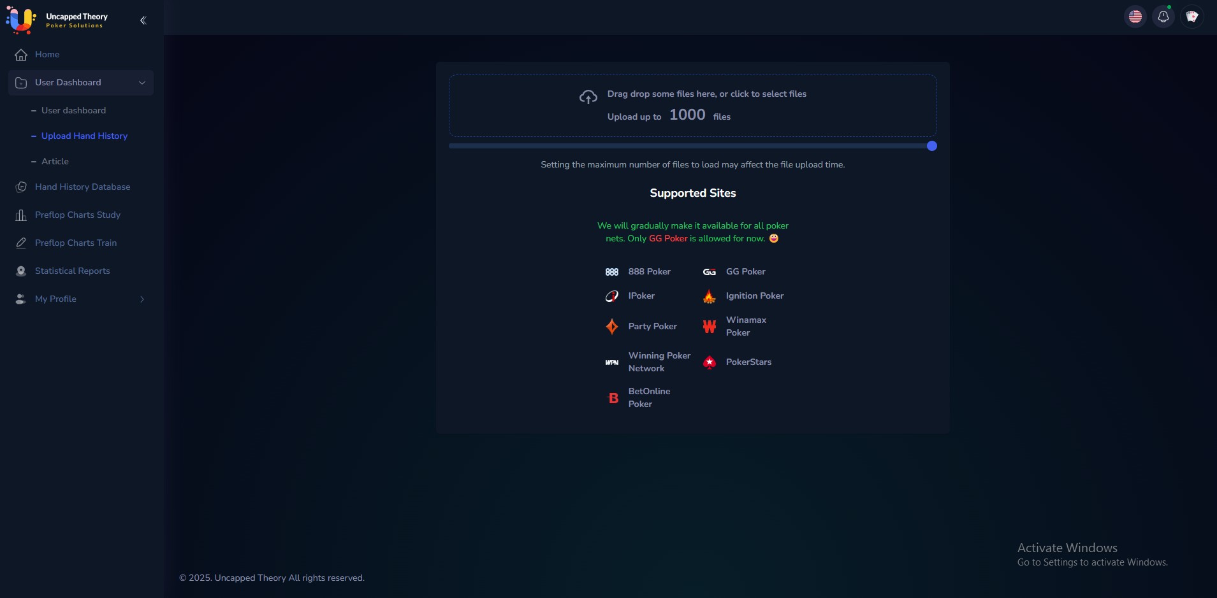Viewport: 1217px width, 598px height.
Task: Click the 888 Poker label
Action: coord(650,272)
